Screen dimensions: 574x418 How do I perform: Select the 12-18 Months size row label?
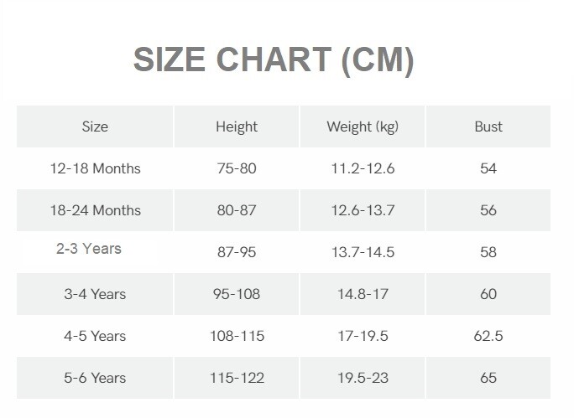pos(95,168)
